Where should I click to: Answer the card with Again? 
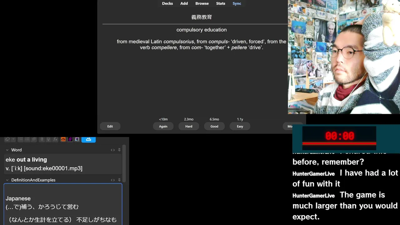[163, 126]
